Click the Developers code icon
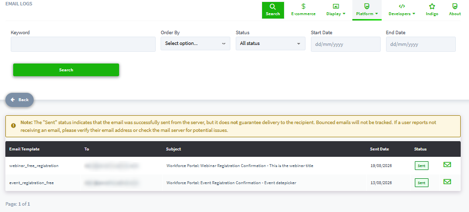This screenshot has height=212, width=469. pos(402,6)
